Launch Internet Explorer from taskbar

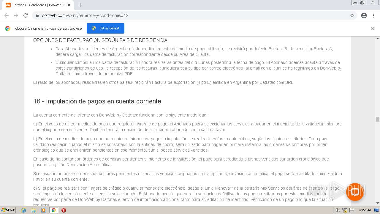(24, 210)
